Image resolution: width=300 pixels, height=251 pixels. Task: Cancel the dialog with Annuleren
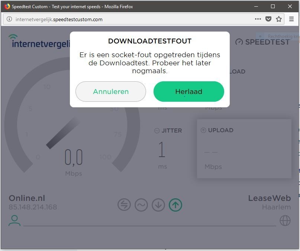coord(110,92)
